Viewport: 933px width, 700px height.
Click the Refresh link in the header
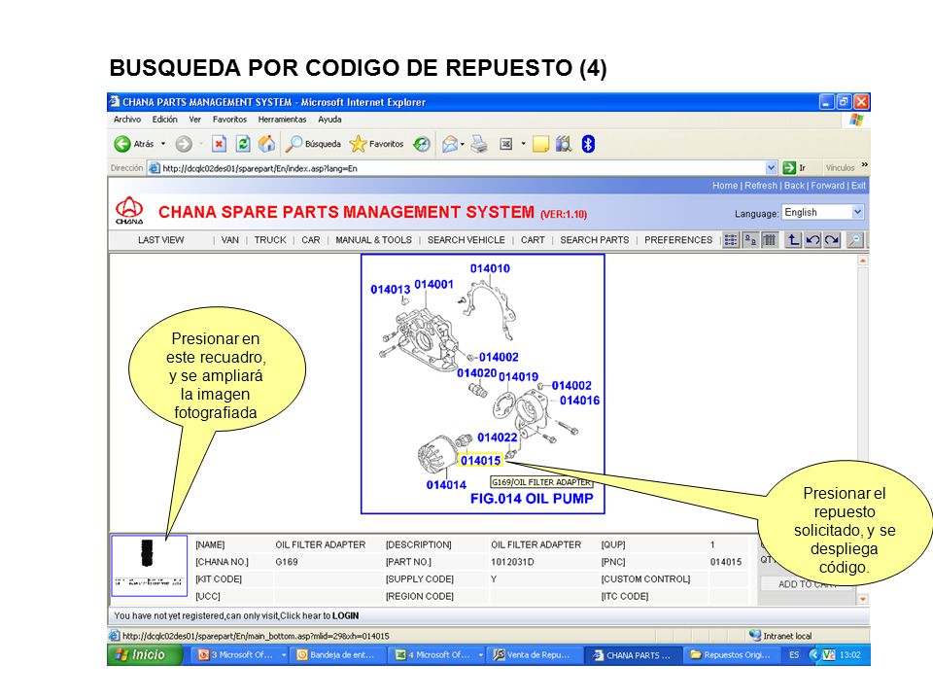pyautogui.click(x=760, y=186)
